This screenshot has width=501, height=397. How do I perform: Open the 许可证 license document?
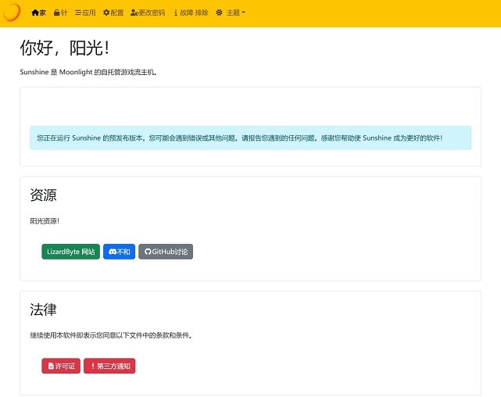click(61, 366)
